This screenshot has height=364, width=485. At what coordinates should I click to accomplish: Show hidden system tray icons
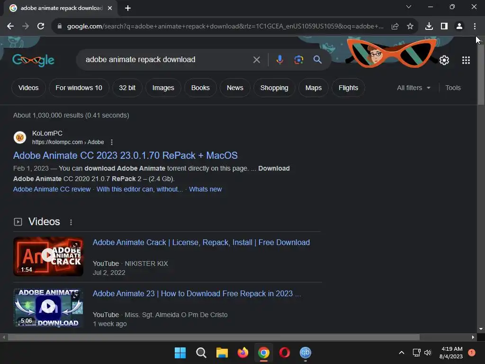[x=402, y=353]
